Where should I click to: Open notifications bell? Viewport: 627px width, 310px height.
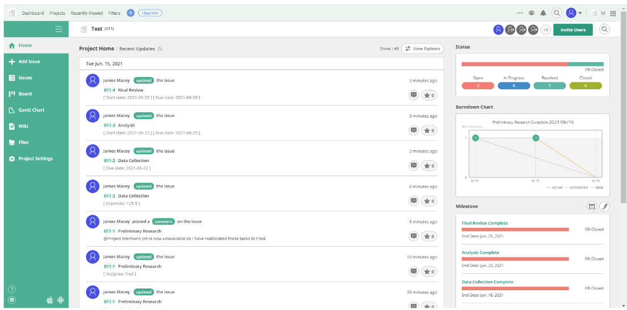pyautogui.click(x=543, y=13)
